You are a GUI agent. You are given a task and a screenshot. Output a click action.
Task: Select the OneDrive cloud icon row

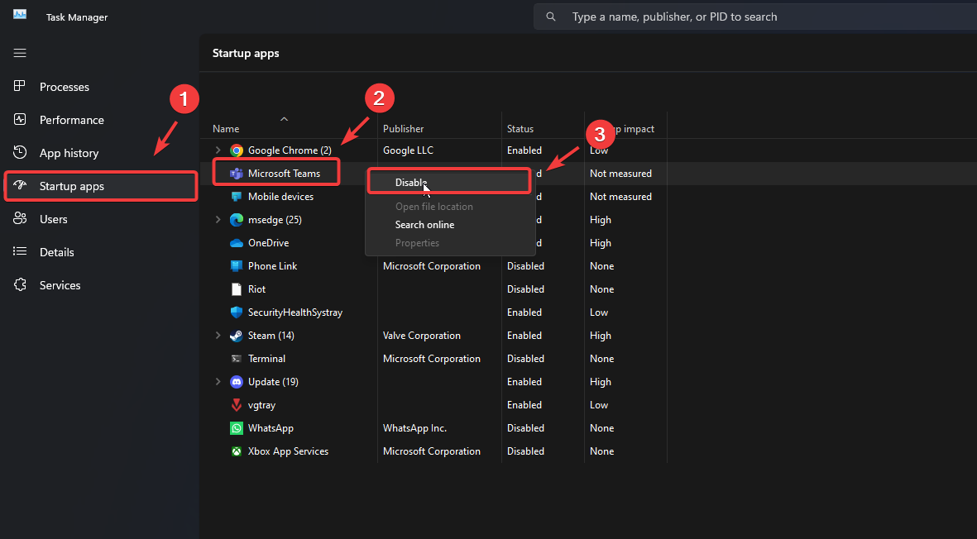(236, 243)
